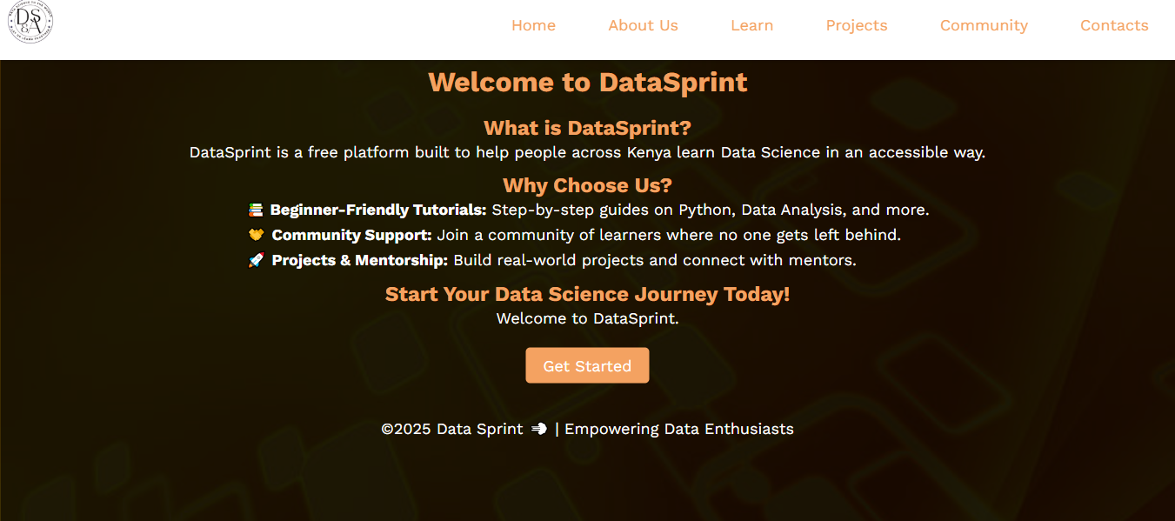Go to the Home page
The image size is (1175, 521).
pos(533,26)
